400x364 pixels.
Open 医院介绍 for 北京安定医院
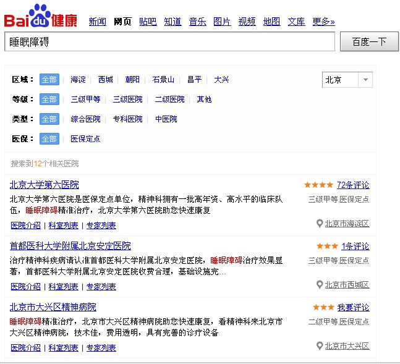coord(25,287)
